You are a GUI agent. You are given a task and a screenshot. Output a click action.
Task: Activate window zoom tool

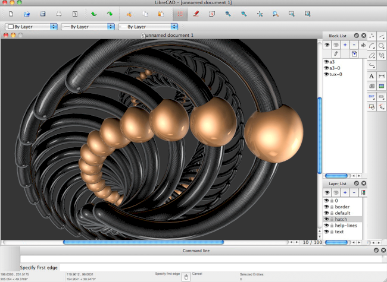pyautogui.click(x=292, y=14)
